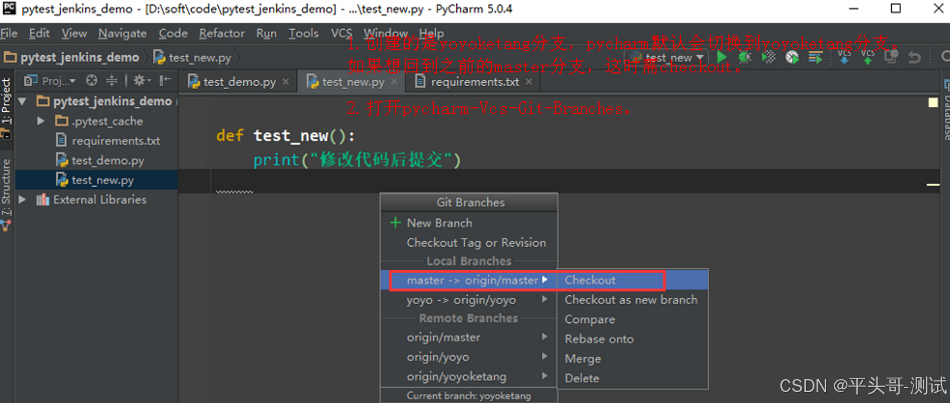Collapse All in the Project panel
Viewport: 950px width, 403px height.
point(112,80)
